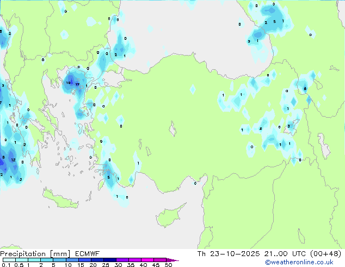Click the '50' legend scale label
Viewport: 345px width, 267px height.
point(168,265)
